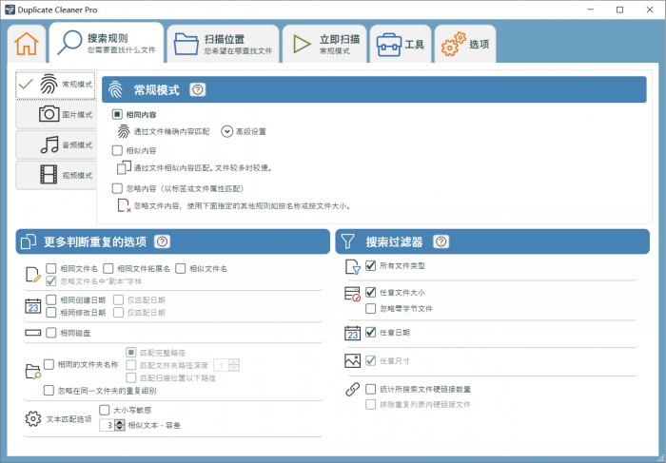Click the tolerance value field showing 3
The width and height of the screenshot is (666, 463).
pos(108,425)
